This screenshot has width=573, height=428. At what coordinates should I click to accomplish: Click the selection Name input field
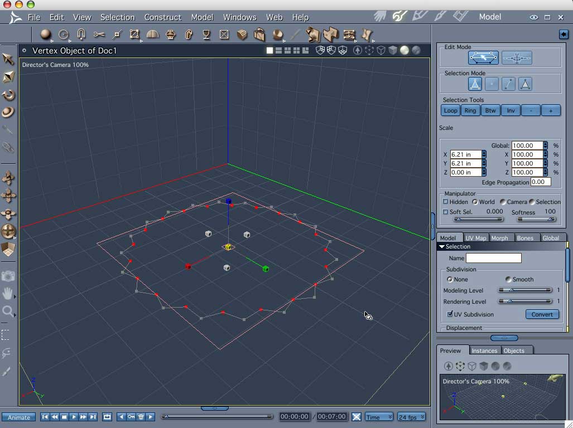[493, 258]
